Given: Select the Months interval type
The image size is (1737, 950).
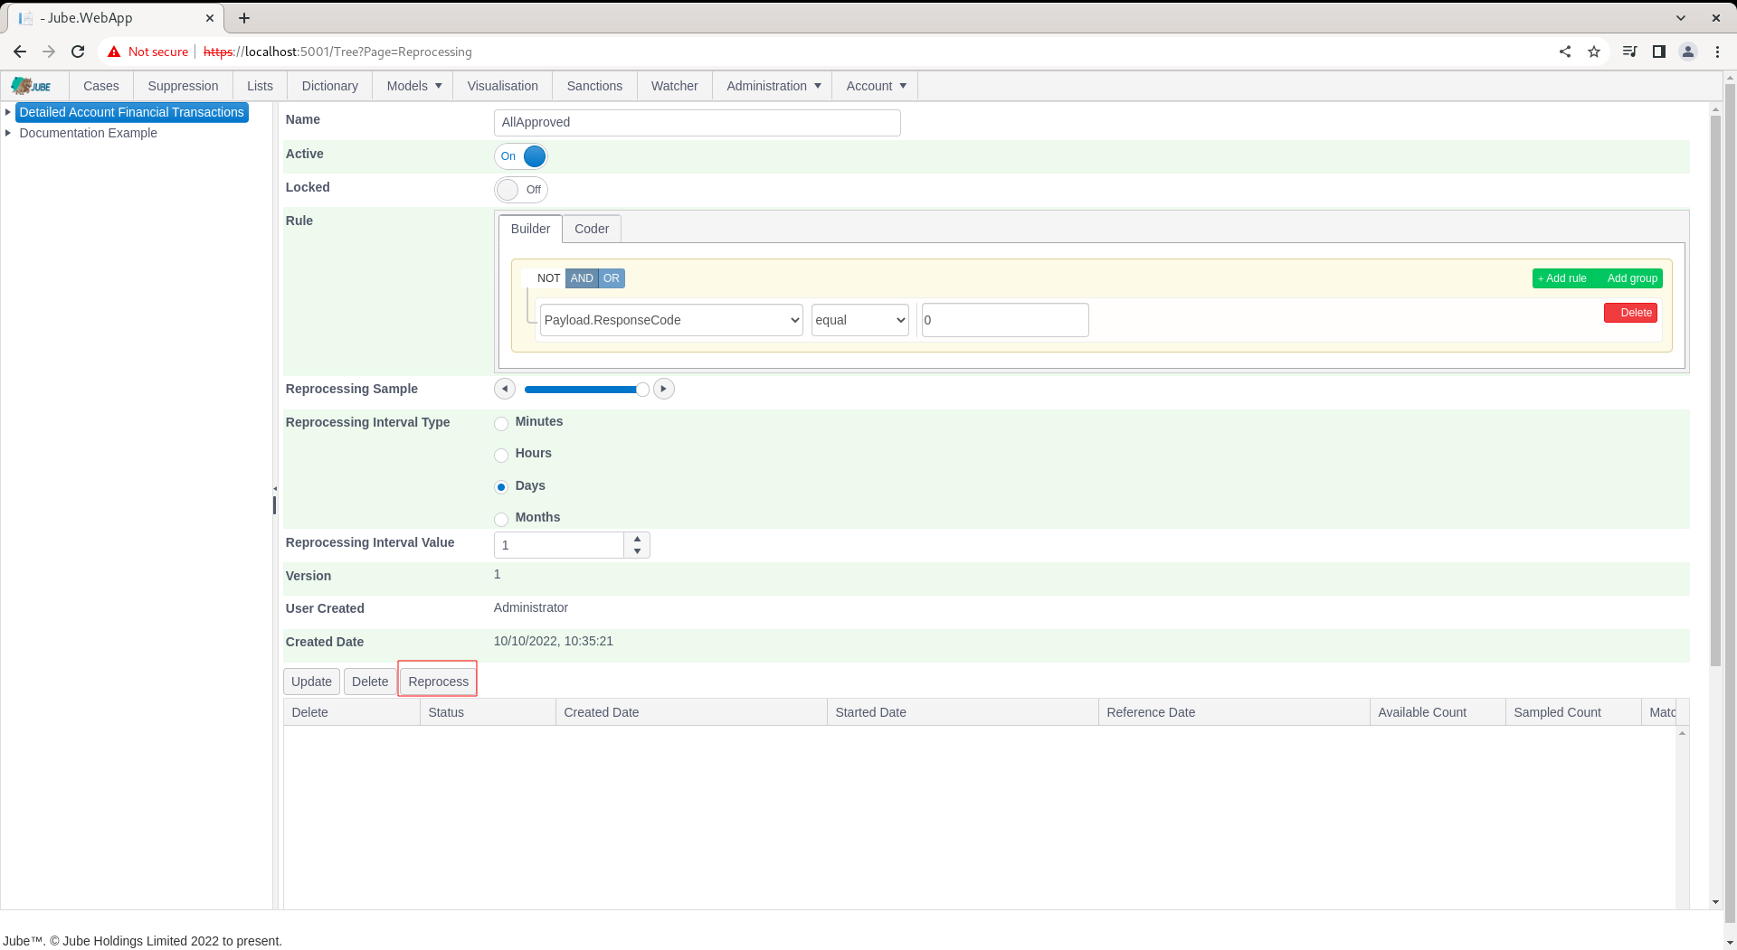Looking at the screenshot, I should [x=501, y=520].
